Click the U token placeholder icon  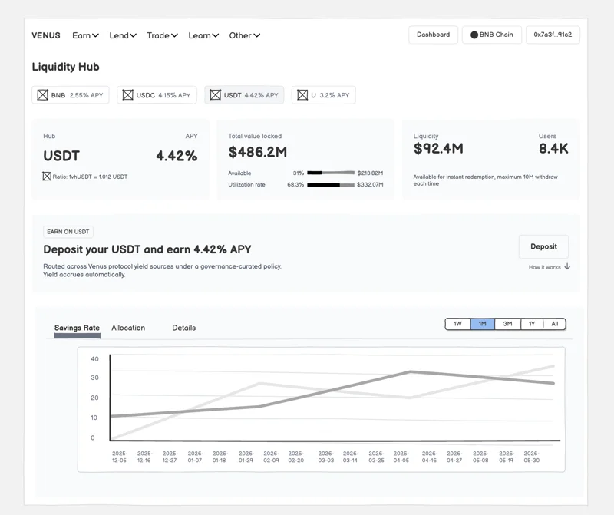click(302, 94)
